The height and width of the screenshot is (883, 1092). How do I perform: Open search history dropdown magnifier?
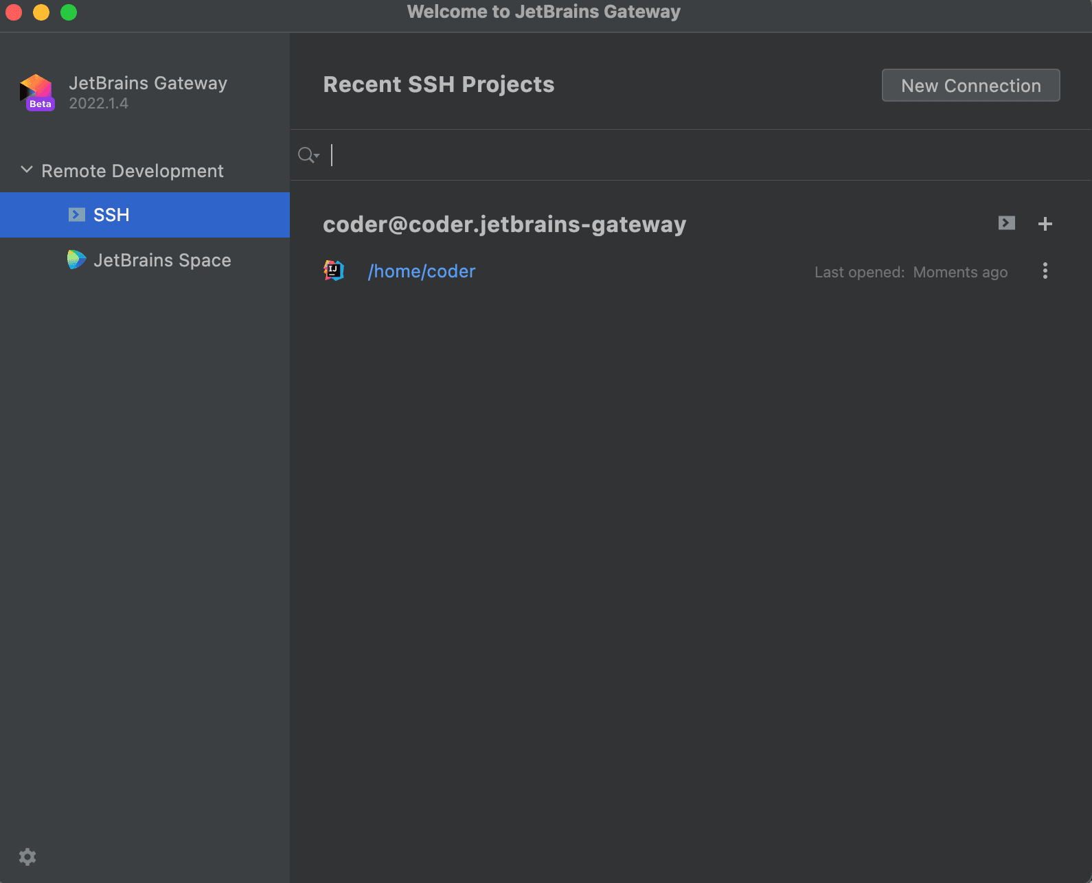[x=308, y=155]
